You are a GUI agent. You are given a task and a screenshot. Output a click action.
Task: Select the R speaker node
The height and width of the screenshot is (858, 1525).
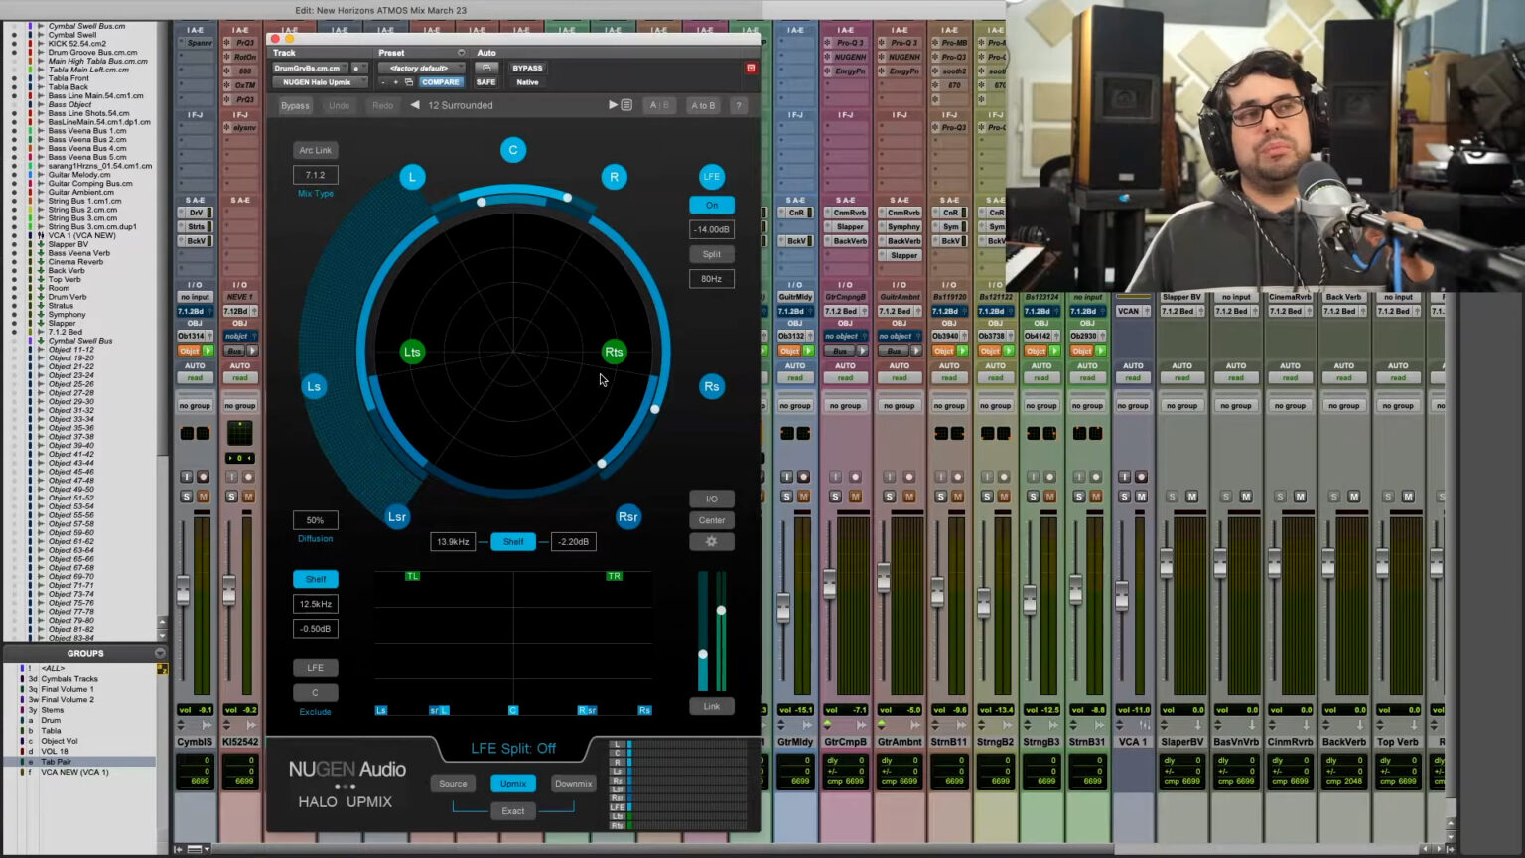coord(614,177)
